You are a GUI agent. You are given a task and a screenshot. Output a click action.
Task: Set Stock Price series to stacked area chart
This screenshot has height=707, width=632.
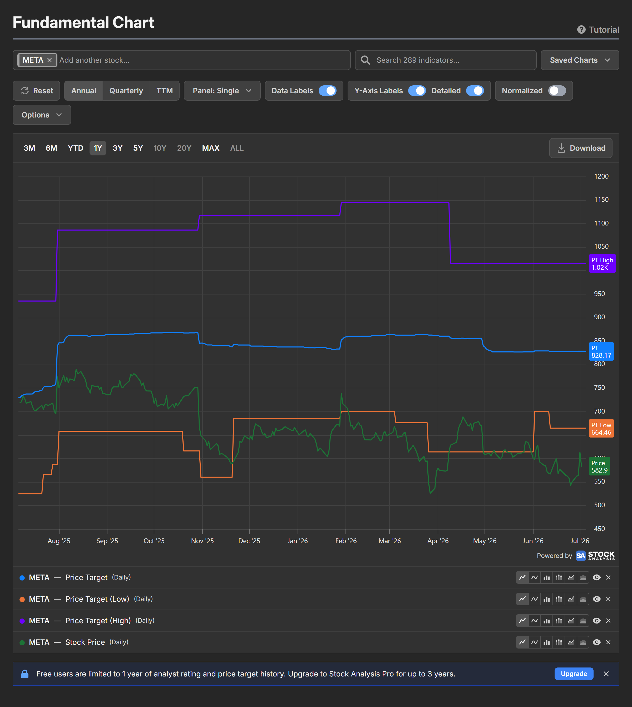(583, 642)
